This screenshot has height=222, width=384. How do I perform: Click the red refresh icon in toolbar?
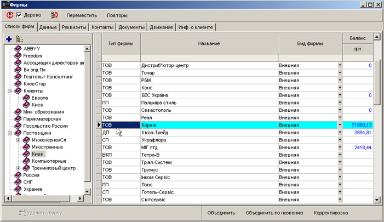(9, 15)
